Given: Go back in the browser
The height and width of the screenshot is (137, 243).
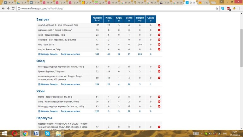Looking at the screenshot, I should point(3,9).
